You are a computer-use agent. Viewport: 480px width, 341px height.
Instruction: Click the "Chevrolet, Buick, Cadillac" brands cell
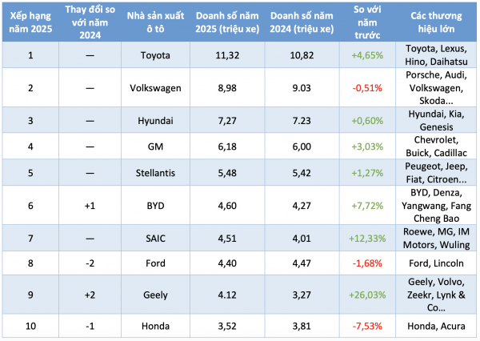[x=435, y=146]
